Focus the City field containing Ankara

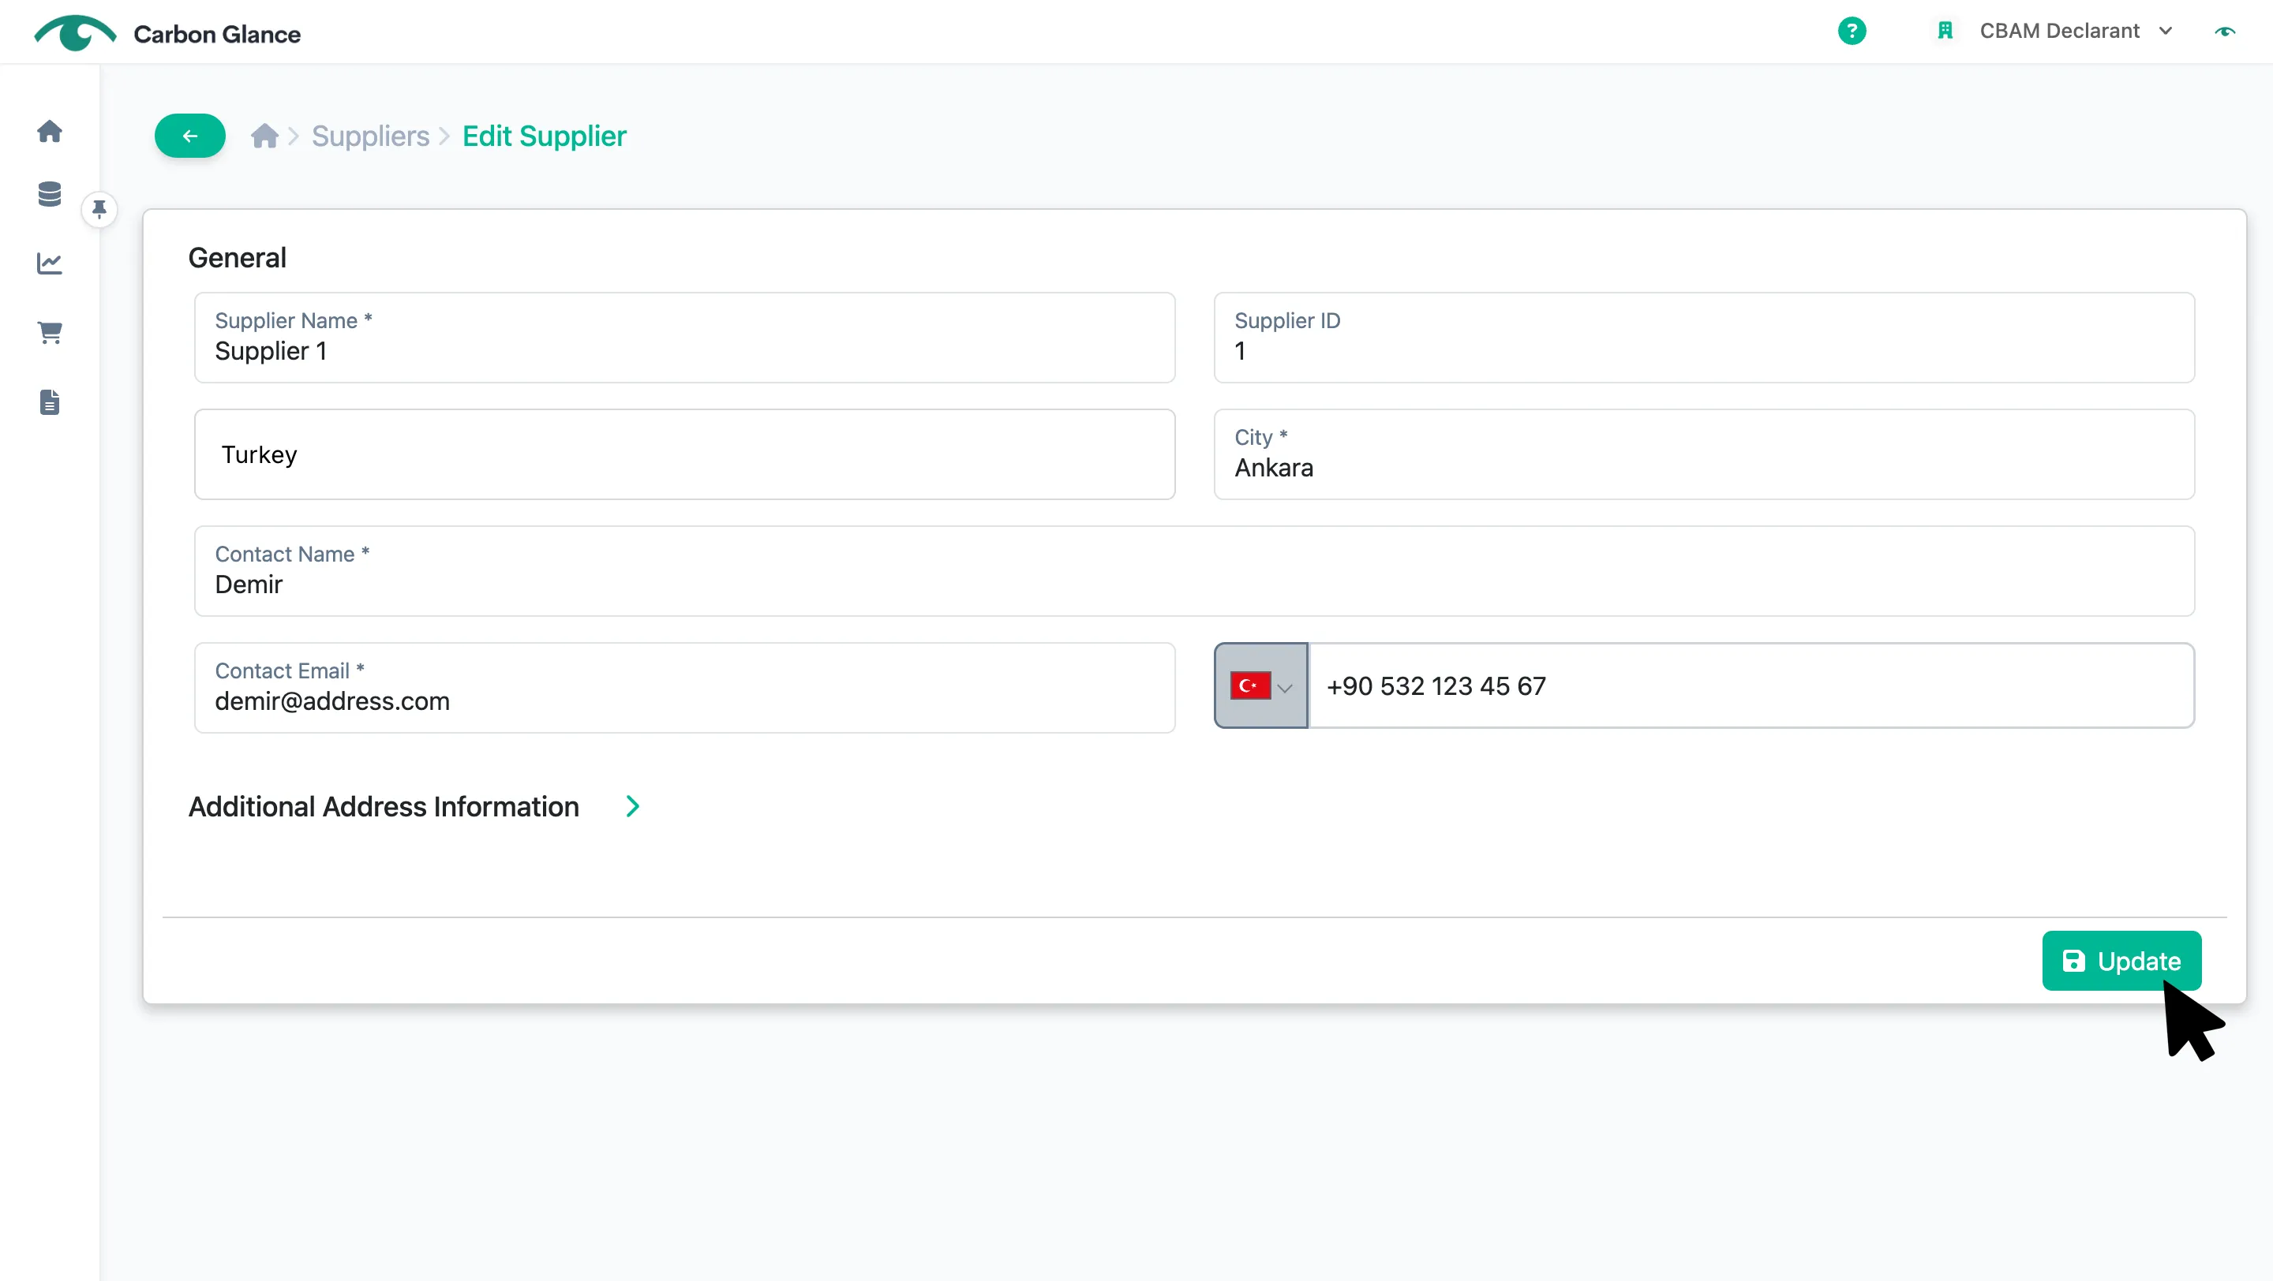[1704, 454]
